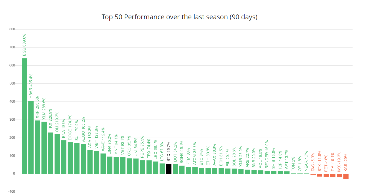Select the LINK 95.2% bar

[110, 165]
